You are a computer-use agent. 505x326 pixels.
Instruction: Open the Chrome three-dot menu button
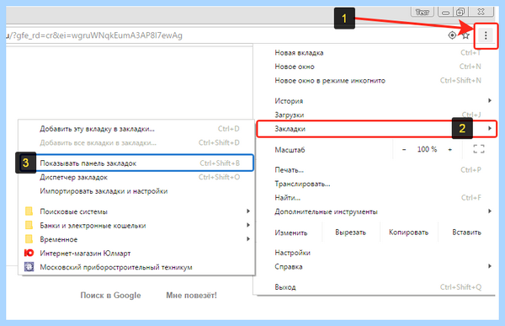(x=486, y=35)
